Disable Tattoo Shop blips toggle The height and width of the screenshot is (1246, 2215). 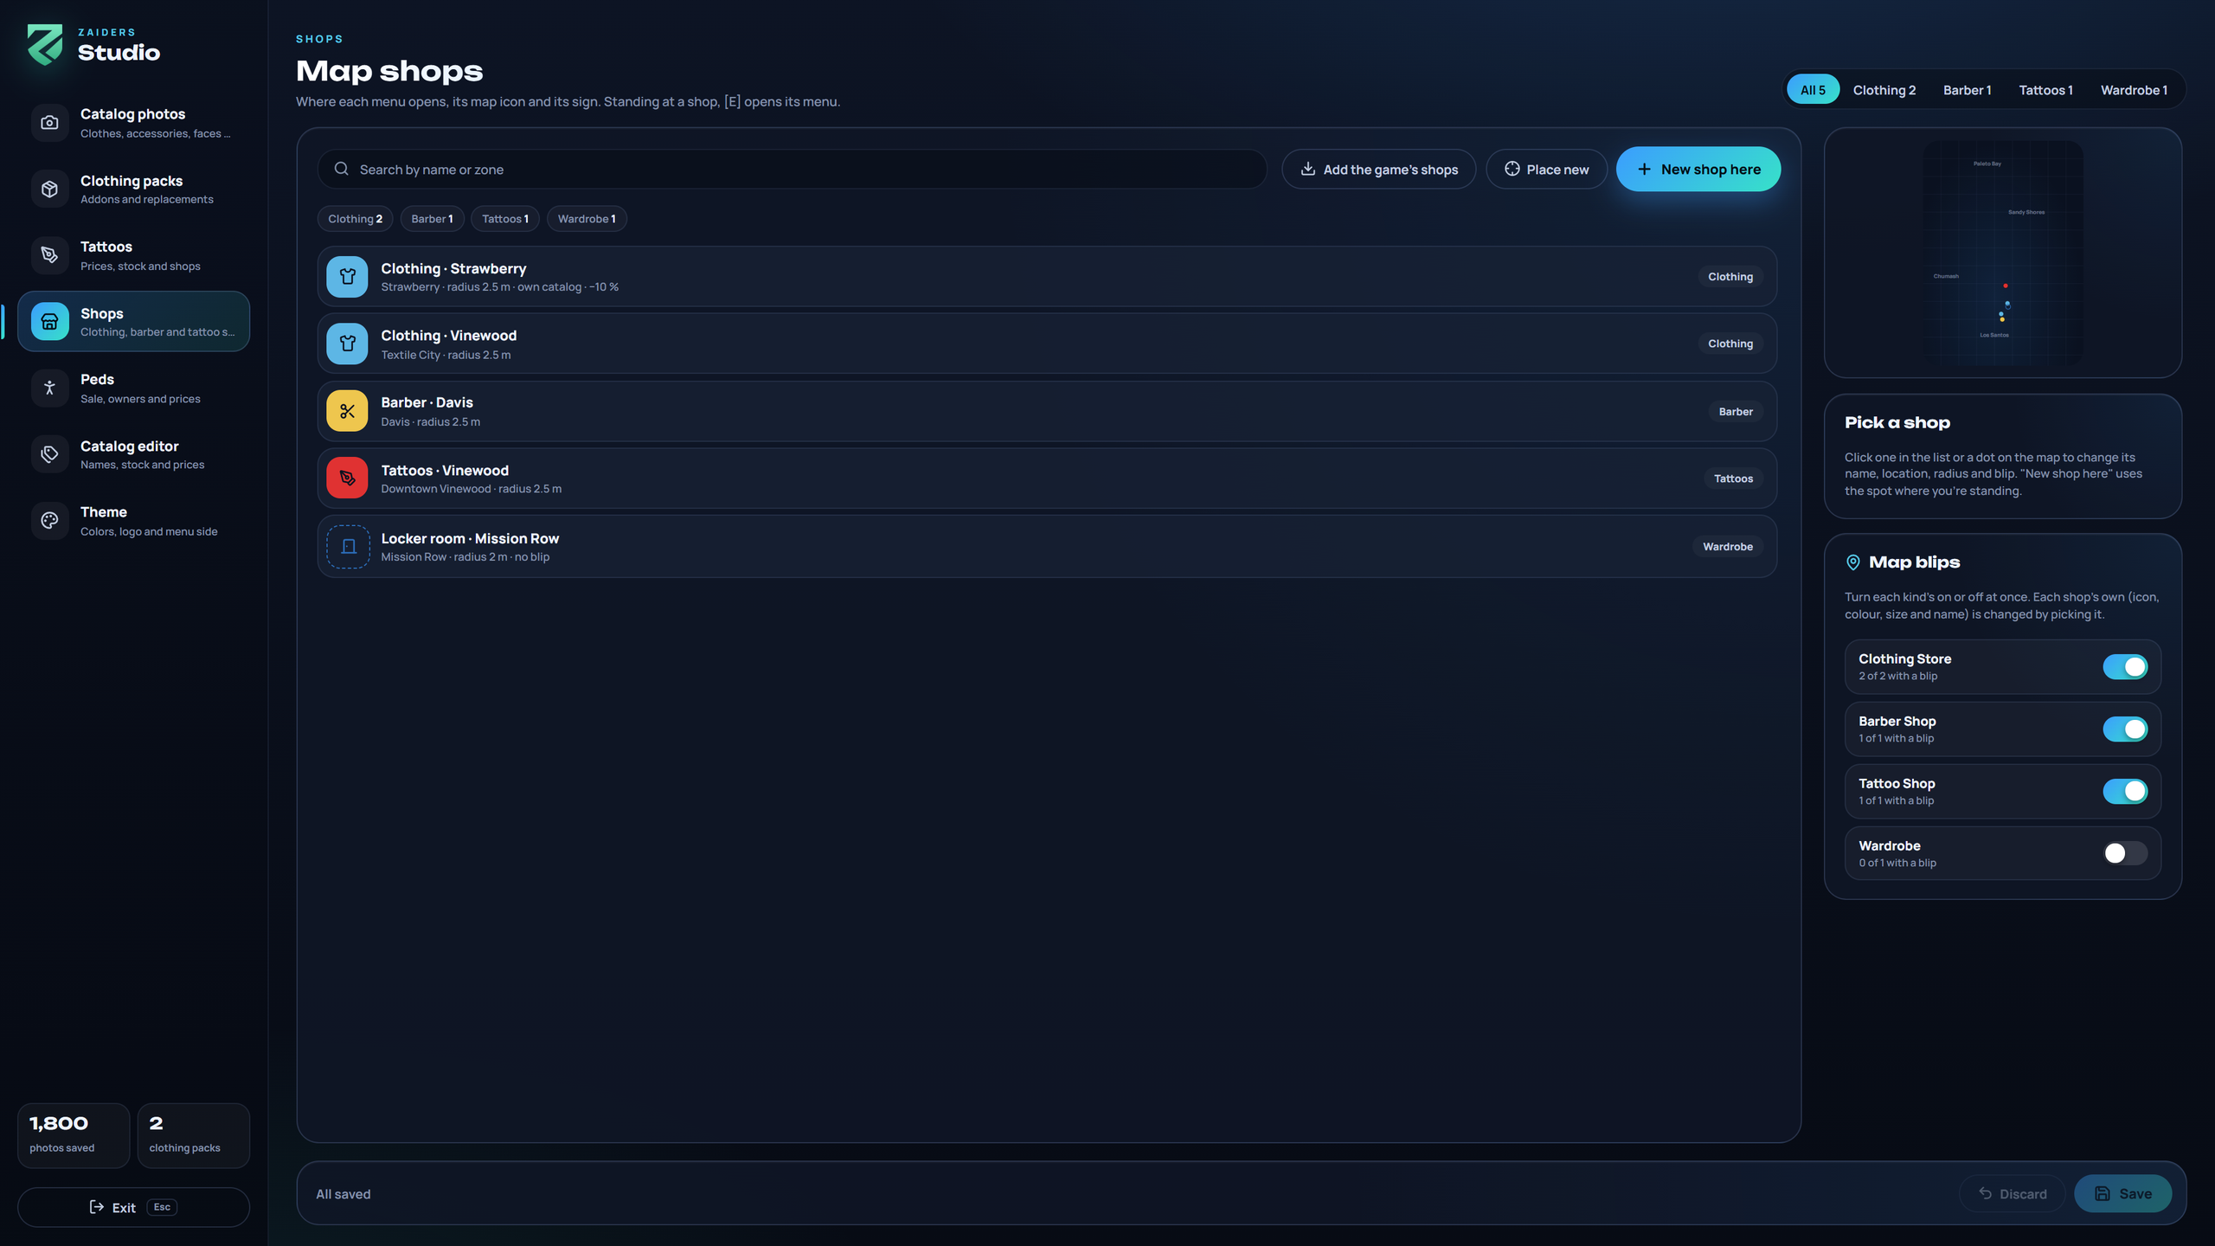coord(2125,792)
